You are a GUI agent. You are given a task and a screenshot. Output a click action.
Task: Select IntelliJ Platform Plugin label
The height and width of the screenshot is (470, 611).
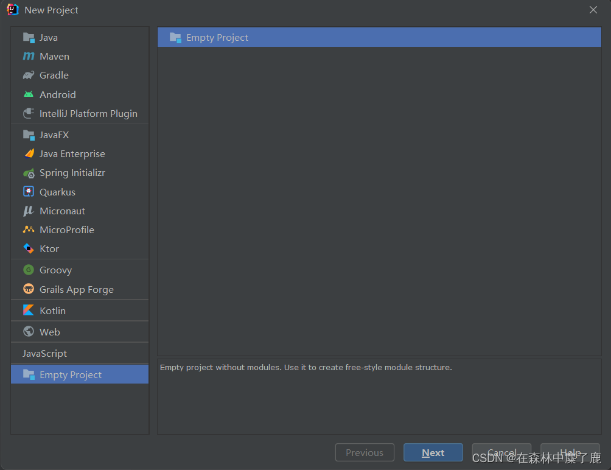[x=88, y=114]
